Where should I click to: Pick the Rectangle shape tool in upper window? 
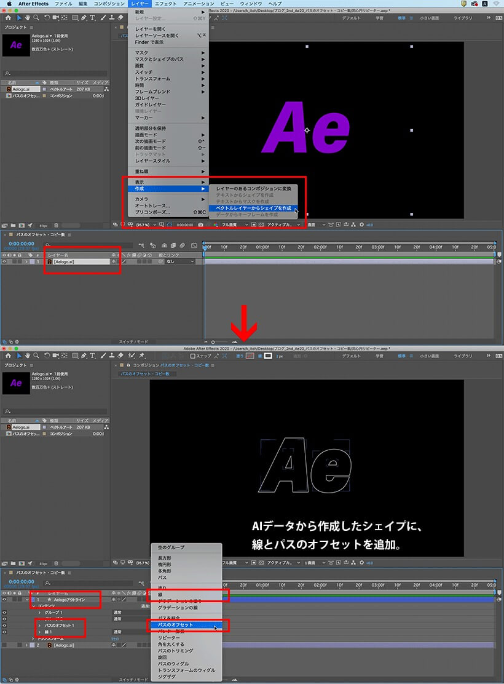[x=75, y=18]
